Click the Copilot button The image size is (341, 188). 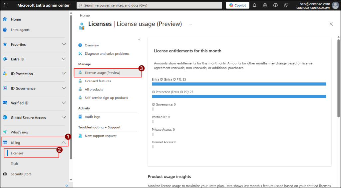237,5
